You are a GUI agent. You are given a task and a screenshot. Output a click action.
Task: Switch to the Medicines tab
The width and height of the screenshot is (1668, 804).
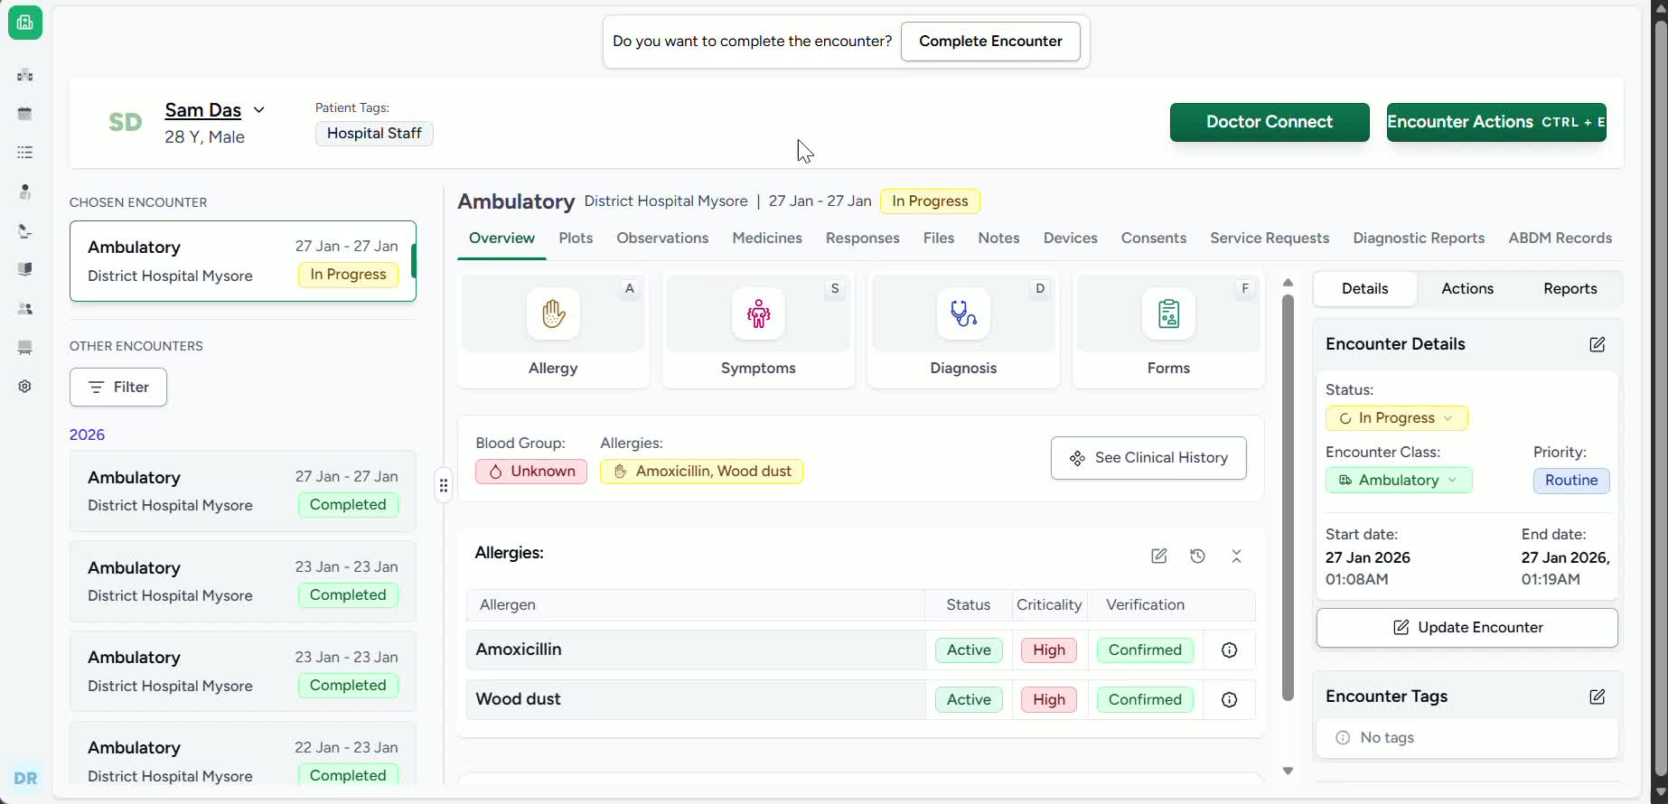[x=767, y=238]
